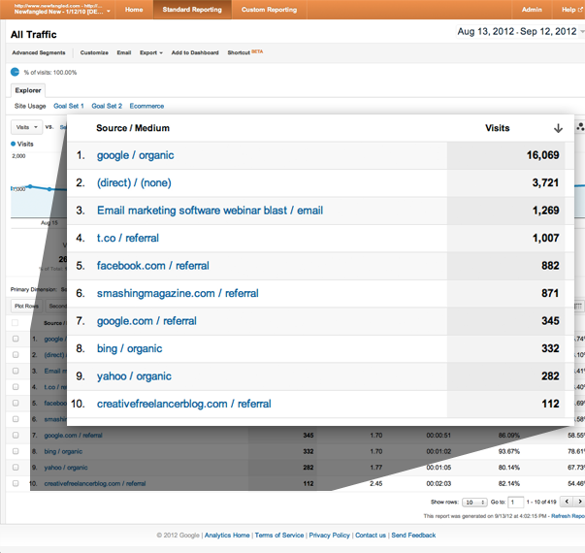Click the next page arrow button
The width and height of the screenshot is (585, 553).
pyautogui.click(x=579, y=502)
